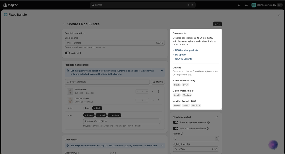Viewport: 285px width, 154px height.
Task: Collapse Leather Watch options
Action: 153,100
